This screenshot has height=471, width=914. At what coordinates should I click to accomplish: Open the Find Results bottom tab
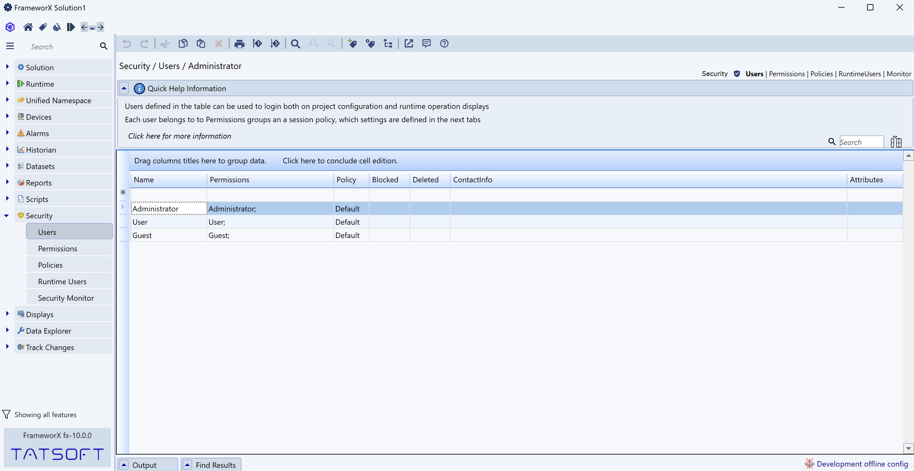(211, 465)
